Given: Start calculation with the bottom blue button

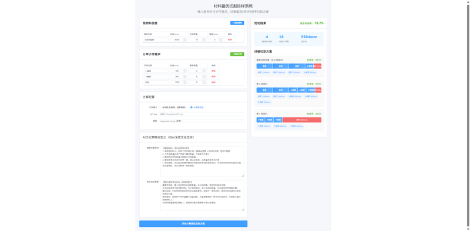Looking at the screenshot, I should click(193, 224).
